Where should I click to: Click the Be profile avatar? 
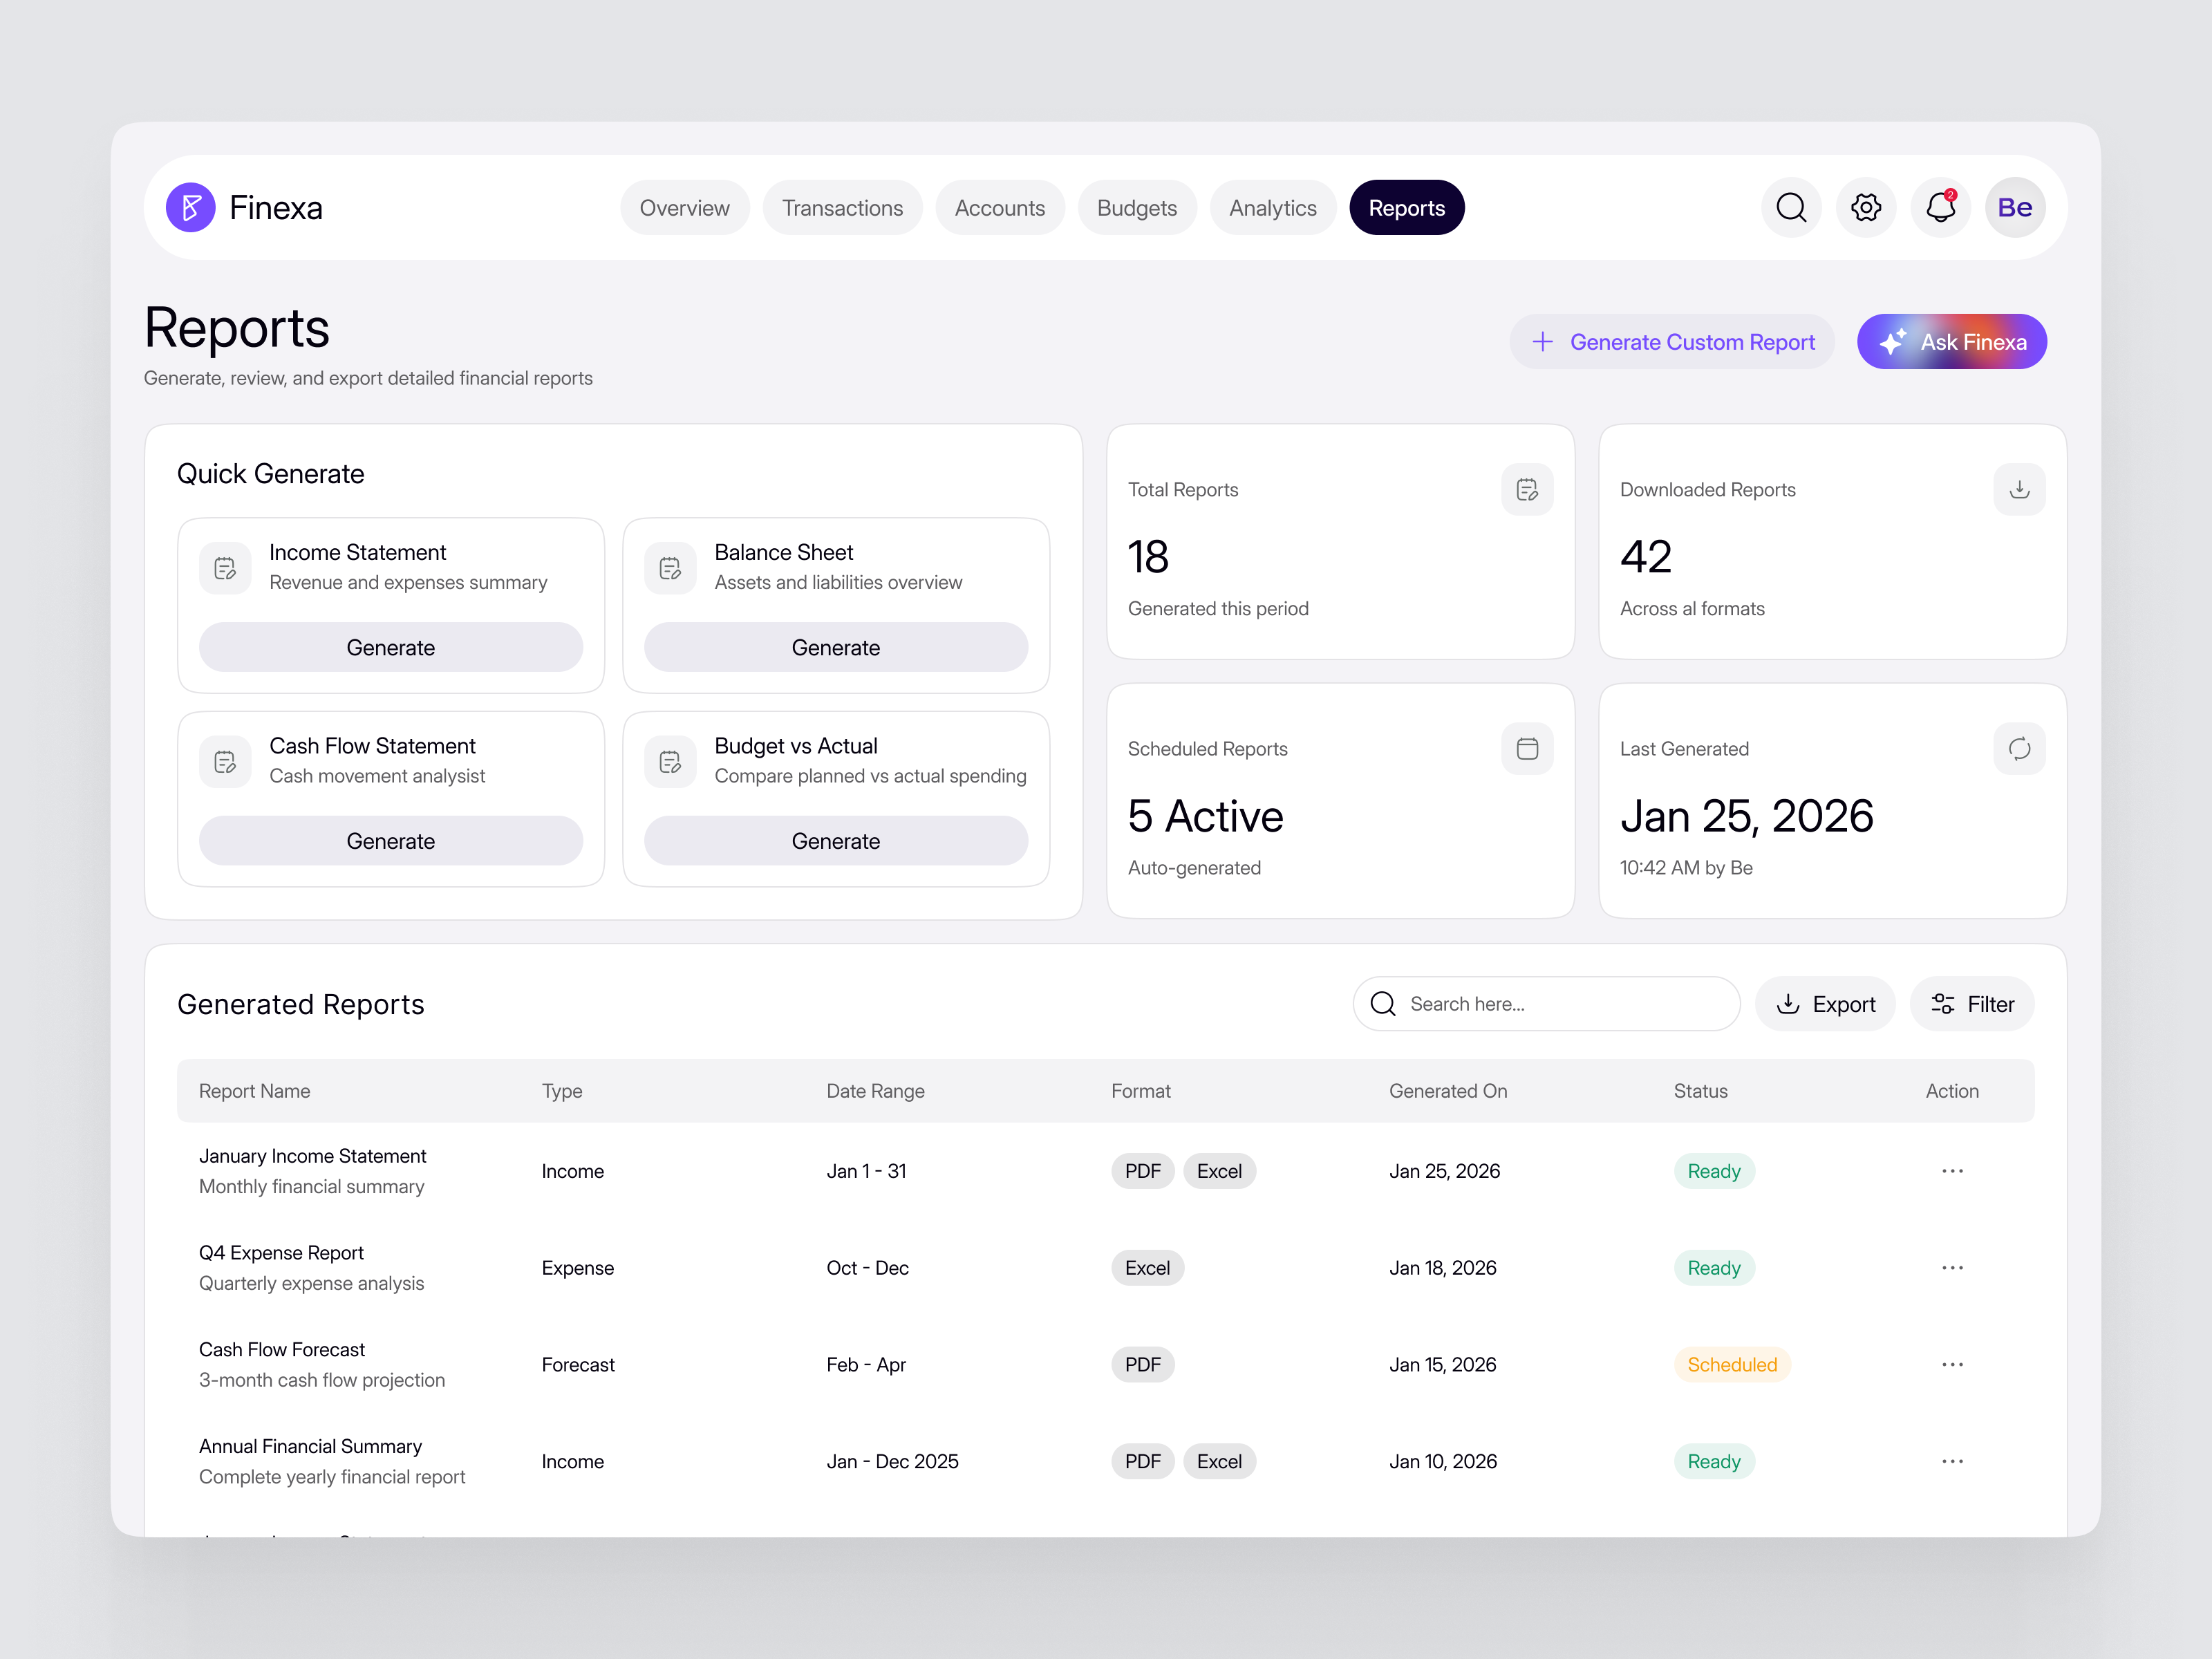2015,207
